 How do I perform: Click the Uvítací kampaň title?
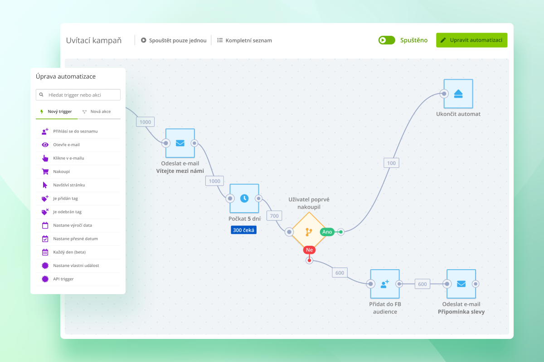tap(94, 40)
